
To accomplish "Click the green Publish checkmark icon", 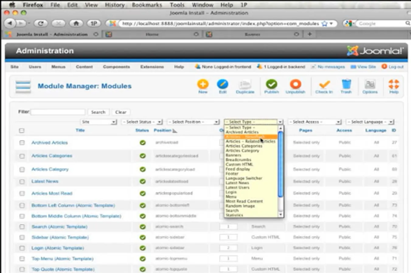I will point(271,84).
